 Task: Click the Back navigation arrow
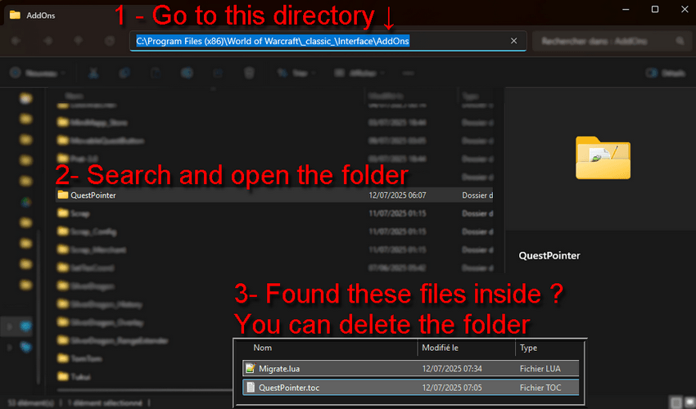tap(18, 41)
